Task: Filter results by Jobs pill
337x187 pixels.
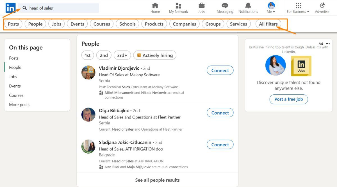Action: [56, 24]
